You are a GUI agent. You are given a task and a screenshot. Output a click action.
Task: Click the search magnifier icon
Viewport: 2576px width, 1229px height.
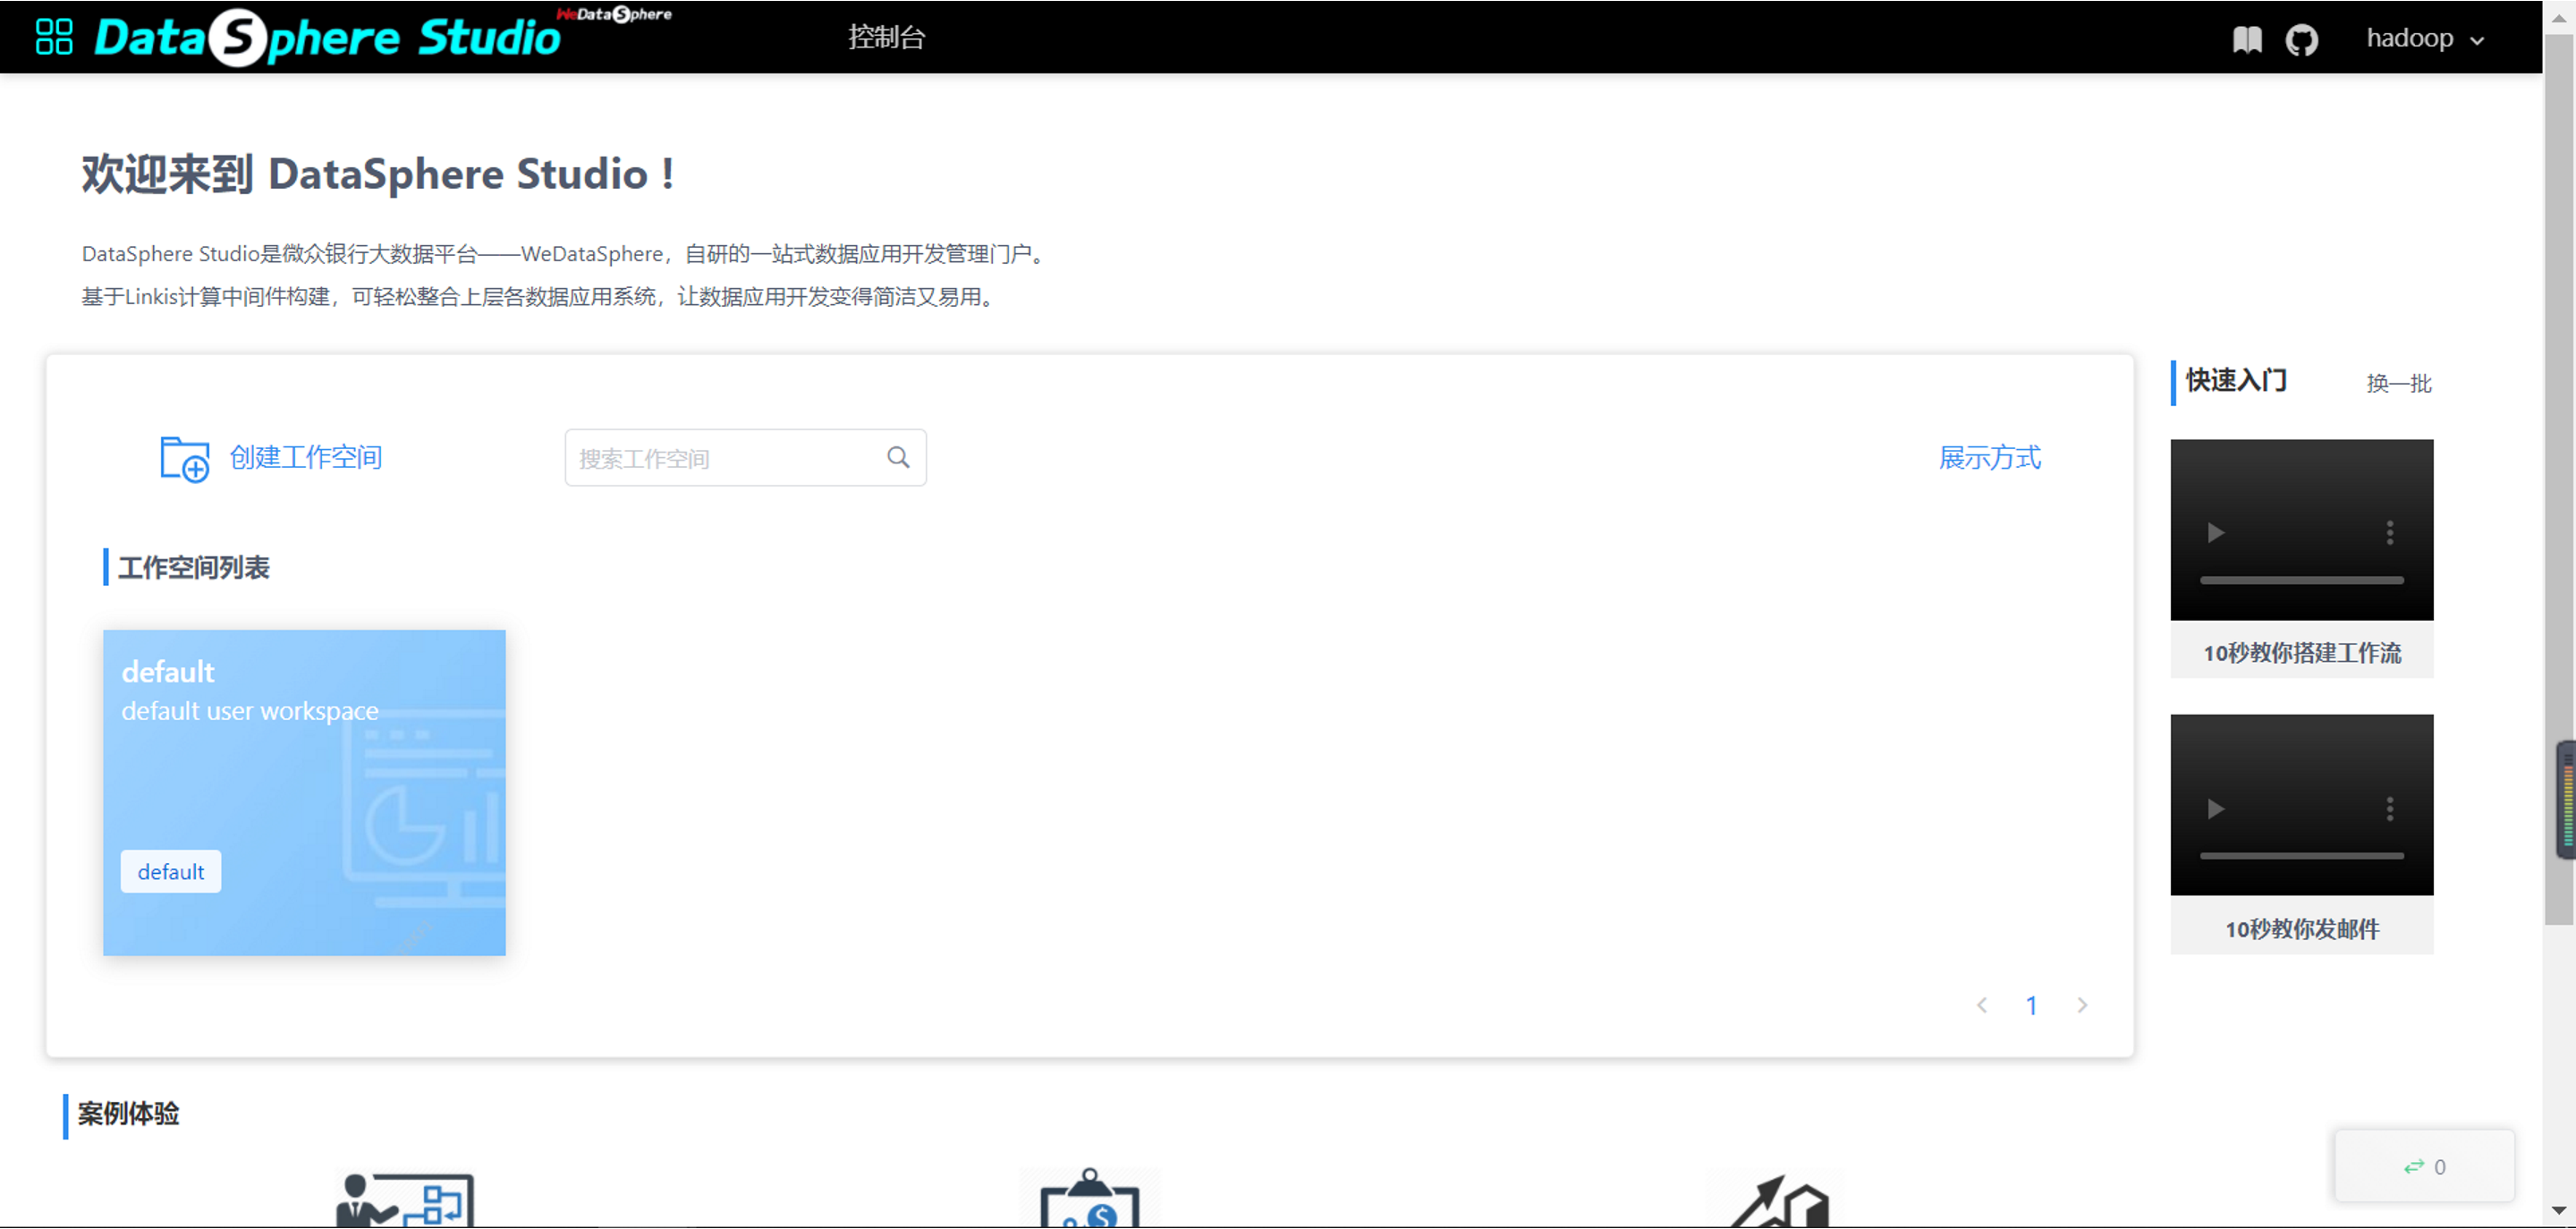(x=898, y=457)
